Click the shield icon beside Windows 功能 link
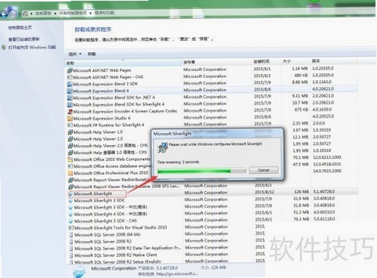This screenshot has width=377, height=278. pos(4,48)
